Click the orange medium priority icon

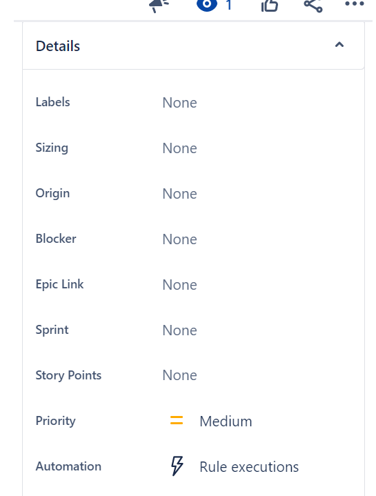[x=177, y=420]
